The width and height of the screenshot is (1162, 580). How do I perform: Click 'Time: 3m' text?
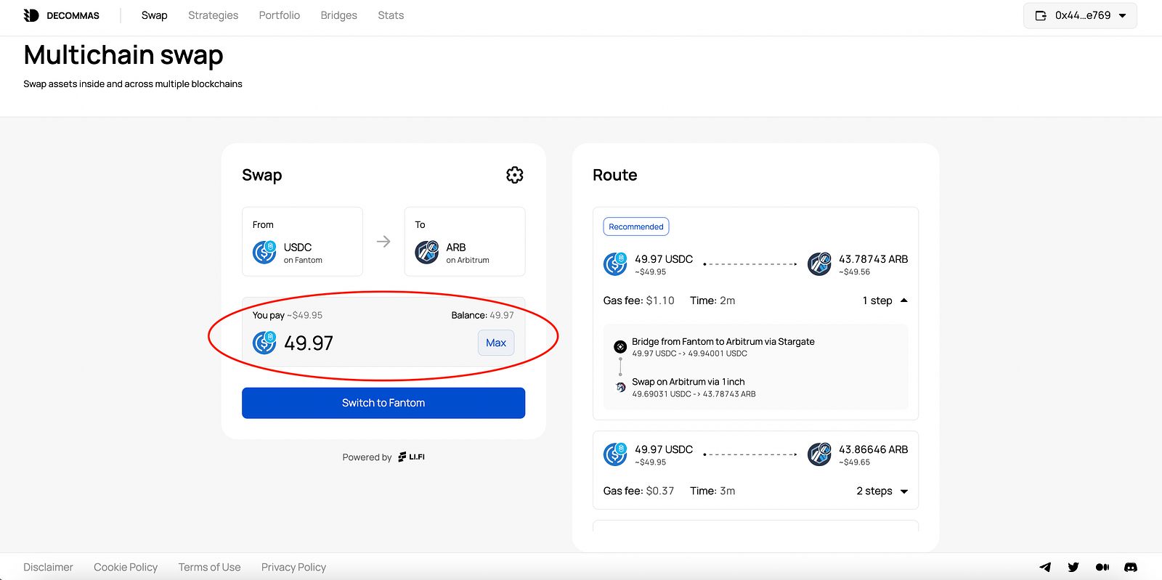pos(712,491)
